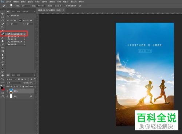Viewport: 182px width, 134px height.
Task: Select 近似匹配 type button
Action: click(x=58, y=6)
